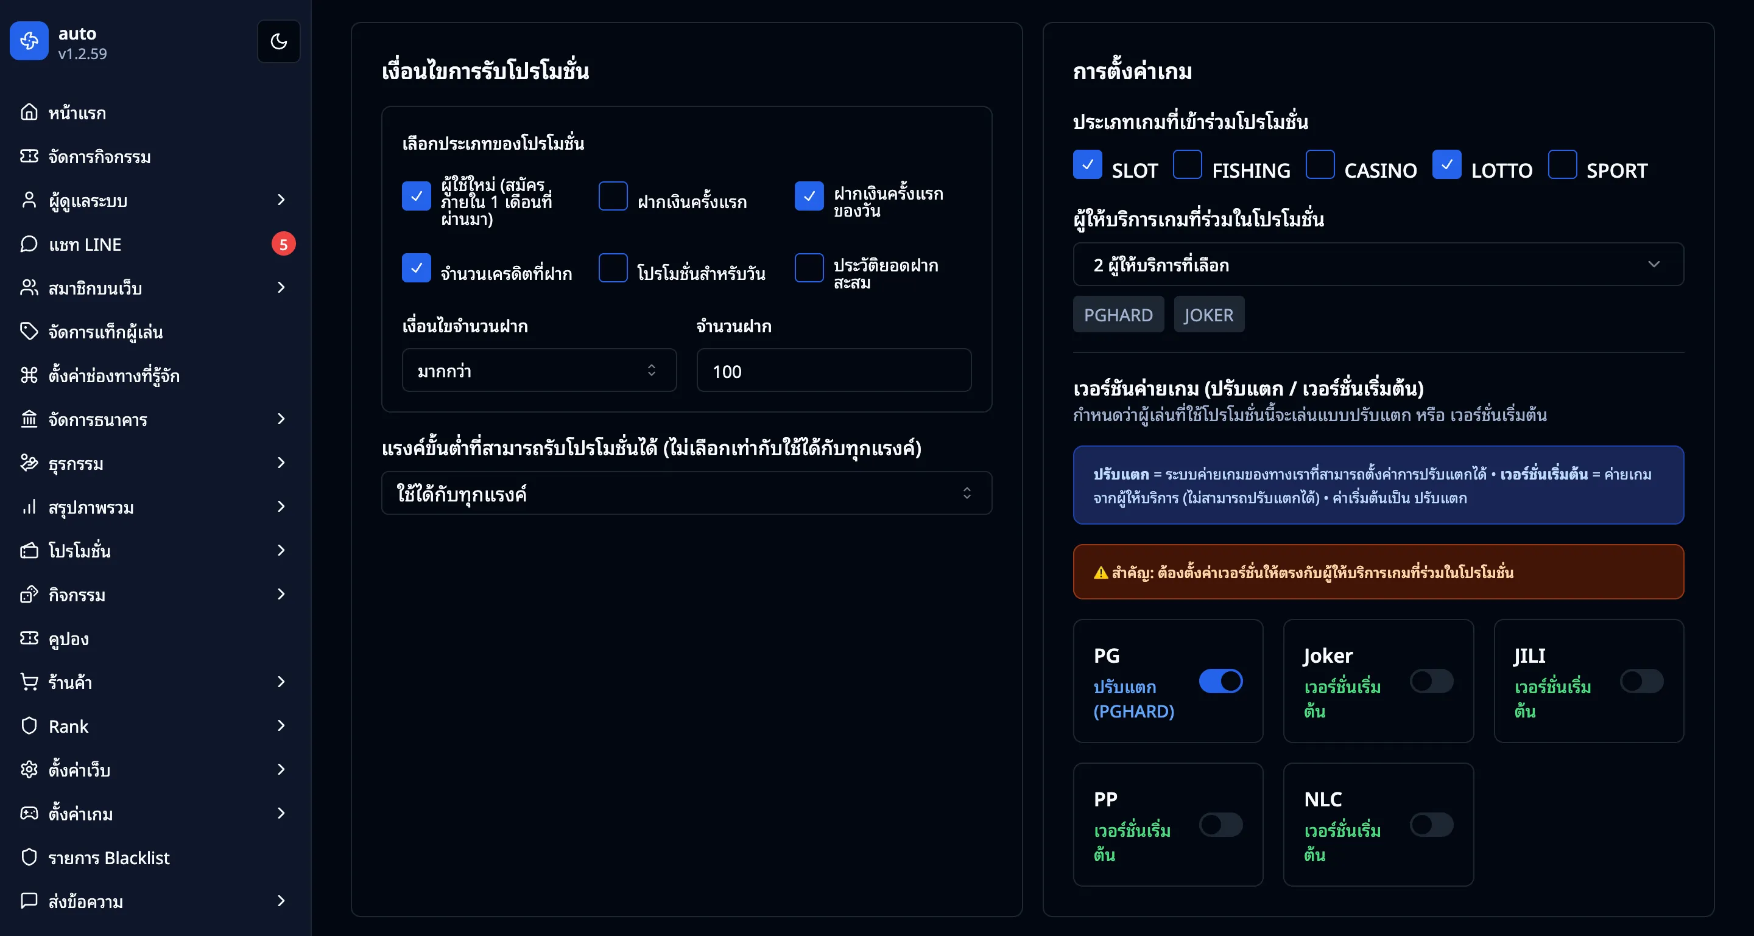Open the home icon in the sidebar
Viewport: 1754px width, 936px height.
point(29,112)
